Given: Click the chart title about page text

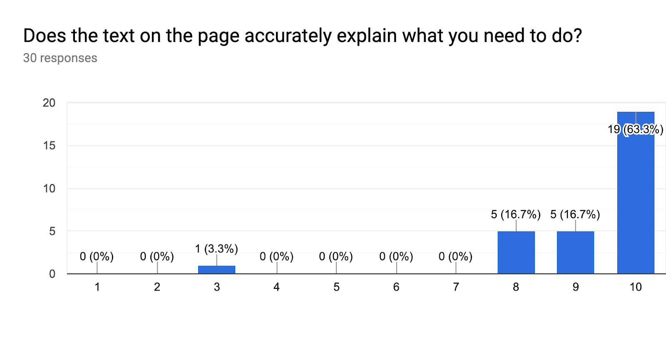Looking at the screenshot, I should point(302,36).
